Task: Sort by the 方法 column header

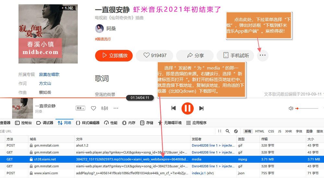Action: tap(16, 139)
